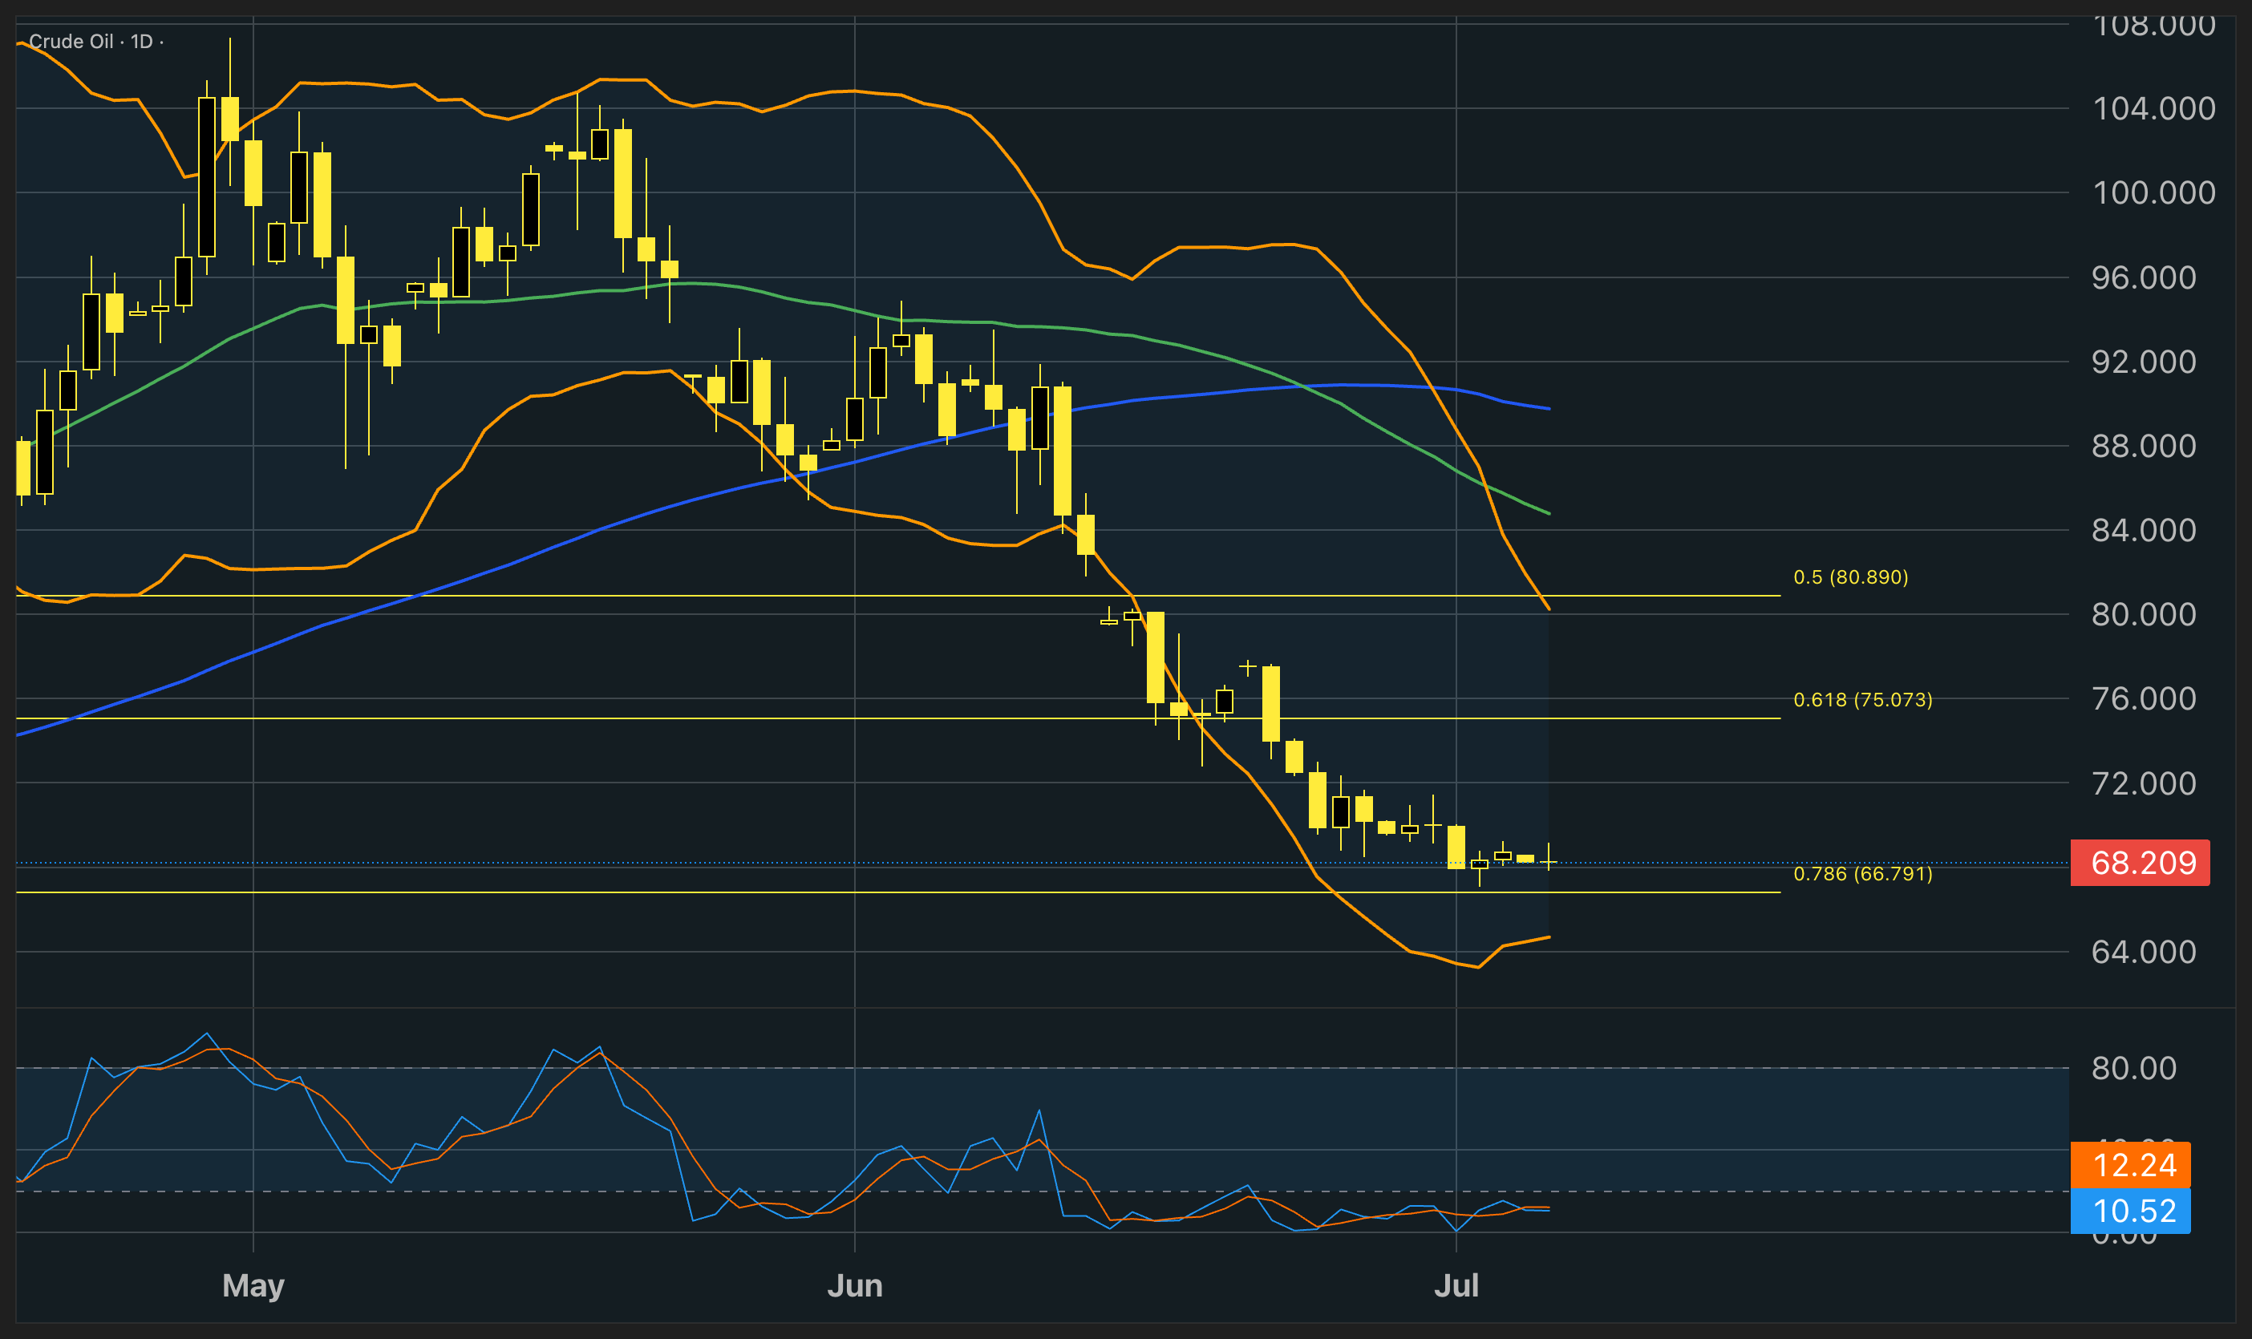
Task: Click the Jun label on the time axis
Action: click(854, 1284)
